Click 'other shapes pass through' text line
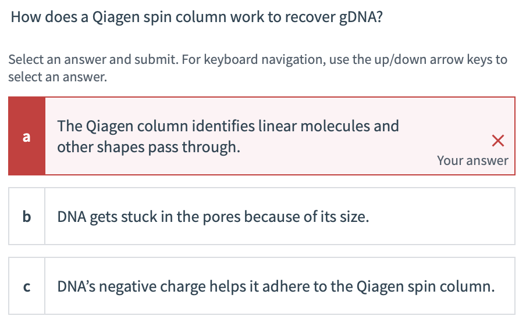Viewport: 526px width, 323px height. 148,147
